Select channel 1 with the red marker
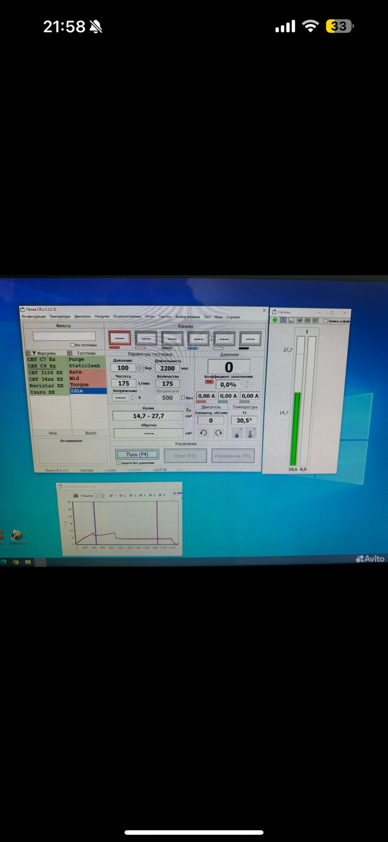Viewport: 388px width, 842px height. coord(120,338)
